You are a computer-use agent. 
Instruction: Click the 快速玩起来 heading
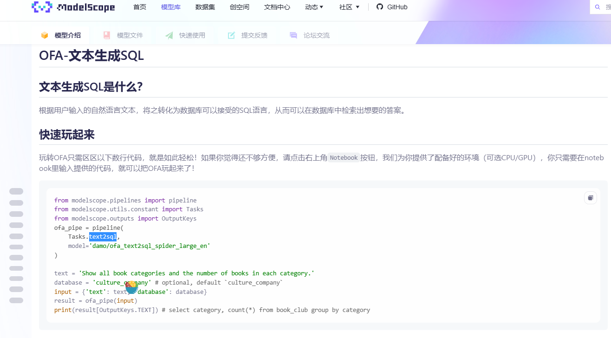pos(67,135)
